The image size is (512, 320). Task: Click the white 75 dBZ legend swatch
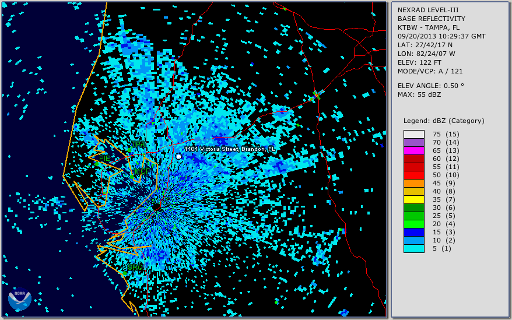(413, 134)
